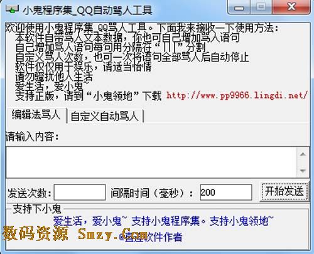Minimize the QQ自动骂人工具 window

[239, 8]
